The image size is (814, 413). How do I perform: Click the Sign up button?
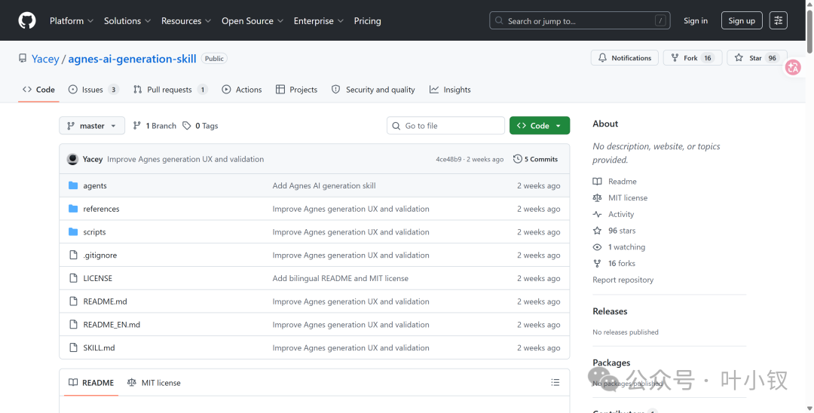coord(742,21)
